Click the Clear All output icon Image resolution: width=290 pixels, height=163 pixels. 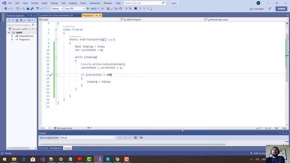(x=135, y=138)
